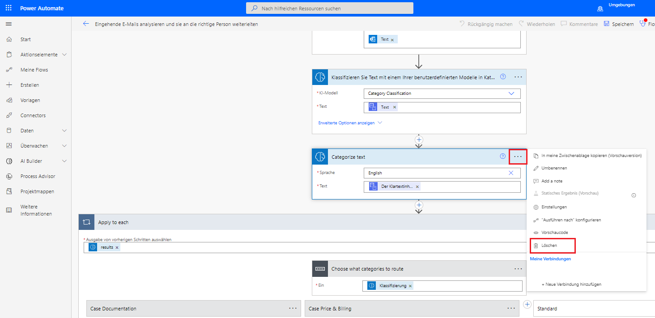Click the Daten database icon
Image resolution: width=655 pixels, height=318 pixels.
click(x=9, y=131)
